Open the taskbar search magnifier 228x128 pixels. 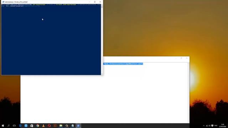click(9, 126)
